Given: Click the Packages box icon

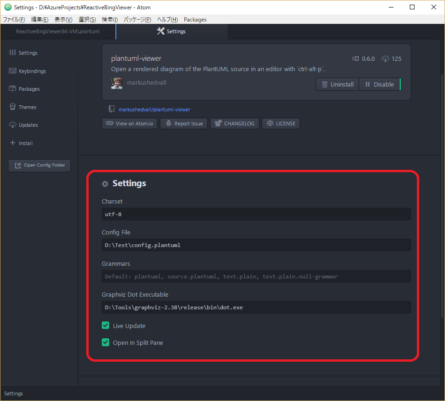Looking at the screenshot, I should click(13, 88).
